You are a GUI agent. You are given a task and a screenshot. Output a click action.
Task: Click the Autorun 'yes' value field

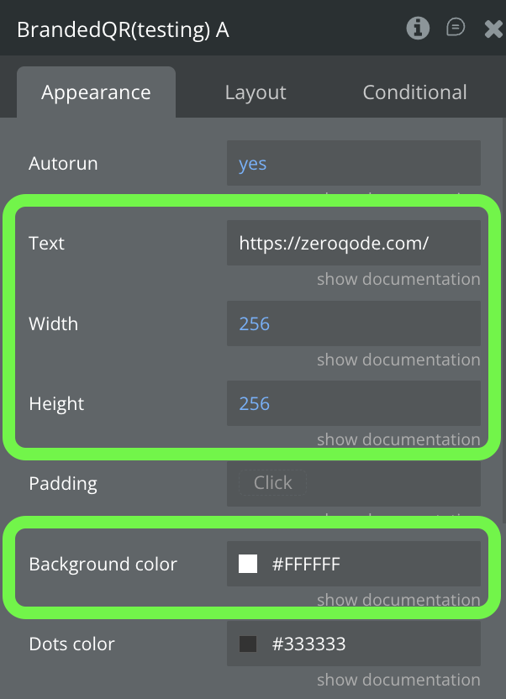point(353,163)
